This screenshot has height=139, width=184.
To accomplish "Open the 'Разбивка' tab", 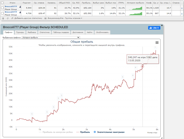I will pyautogui.click(x=32, y=32).
